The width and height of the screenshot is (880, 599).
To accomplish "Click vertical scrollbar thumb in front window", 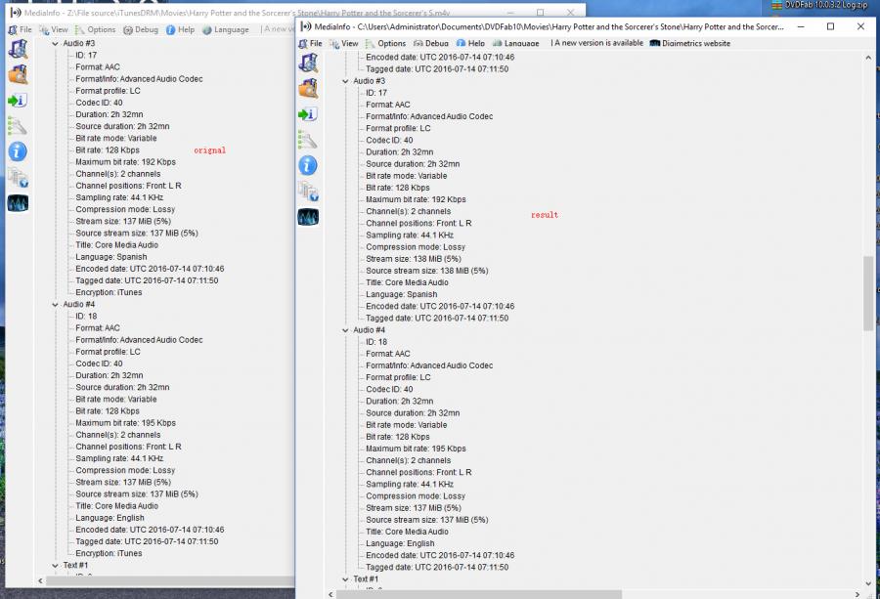I will point(868,293).
